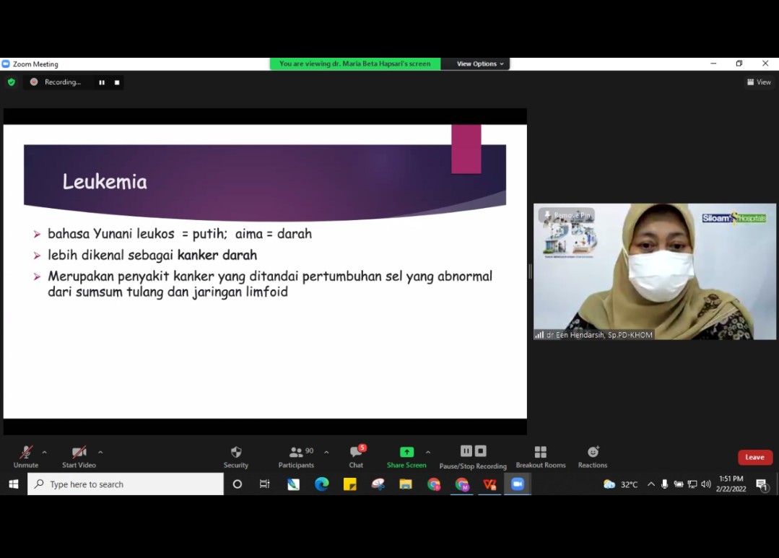Open the View Options dropdown

pos(480,64)
